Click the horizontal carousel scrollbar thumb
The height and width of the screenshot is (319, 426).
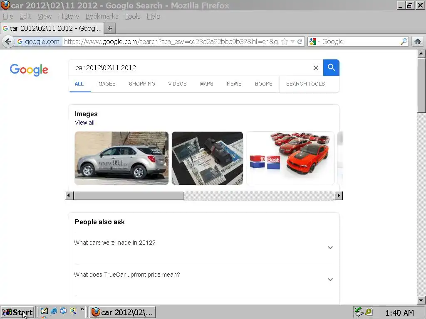click(129, 196)
